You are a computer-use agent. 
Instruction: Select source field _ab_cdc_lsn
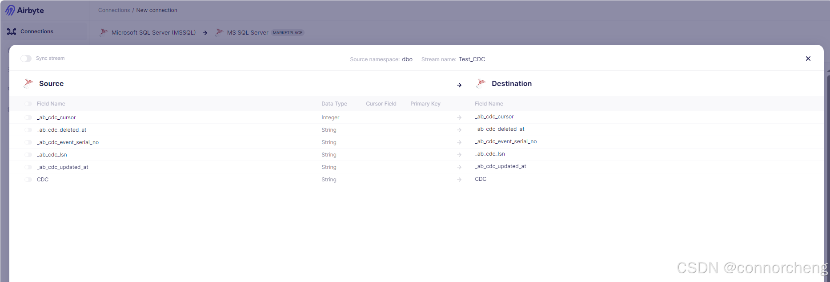point(52,155)
